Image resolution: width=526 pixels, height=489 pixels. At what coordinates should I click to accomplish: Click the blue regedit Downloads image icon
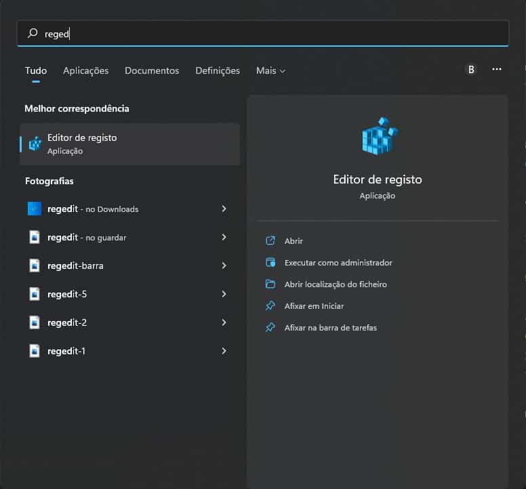click(35, 209)
